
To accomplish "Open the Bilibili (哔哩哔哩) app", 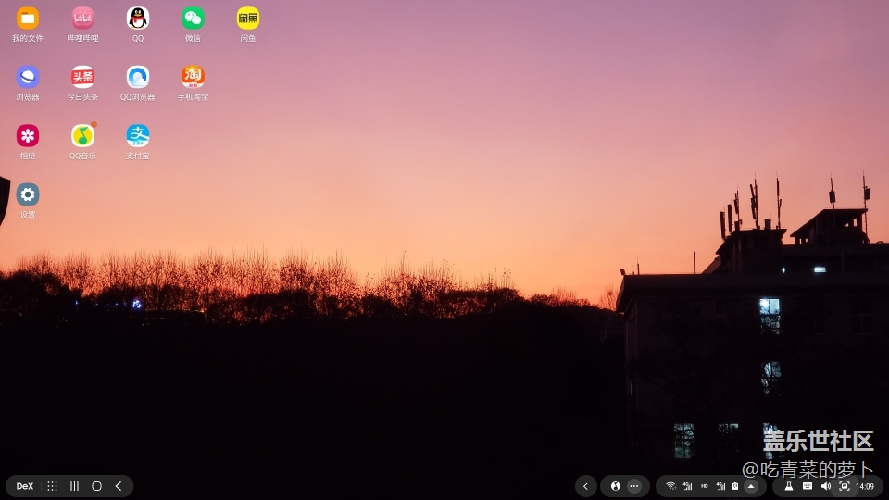I will tap(83, 19).
